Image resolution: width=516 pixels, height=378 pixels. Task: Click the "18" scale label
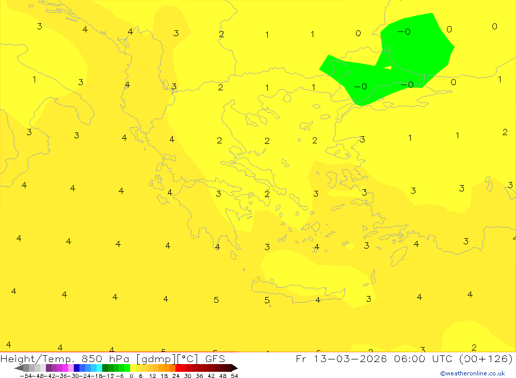[164, 376]
